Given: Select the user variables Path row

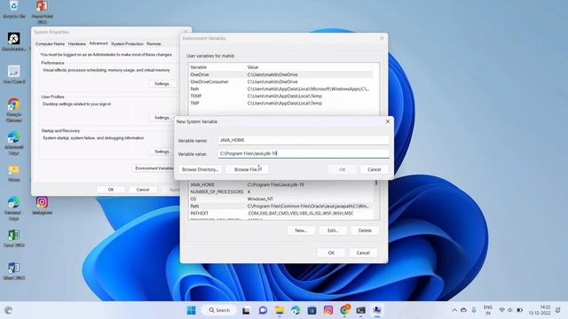Looking at the screenshot, I should [x=280, y=89].
